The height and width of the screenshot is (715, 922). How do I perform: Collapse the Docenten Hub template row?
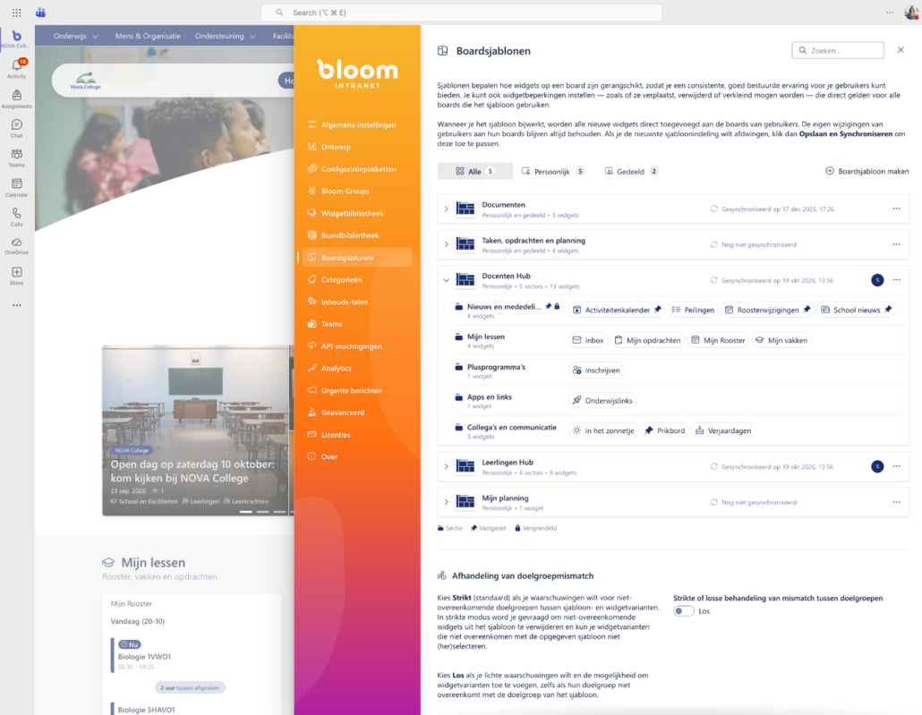point(447,280)
